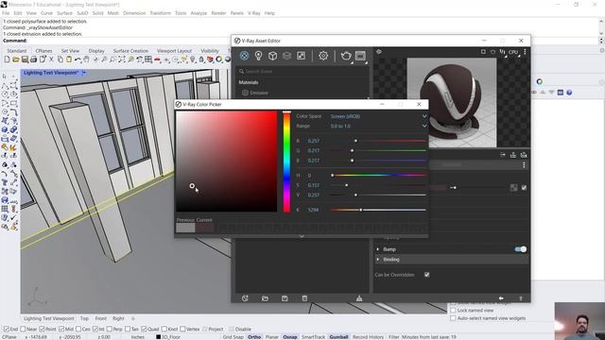Open Textures tab with the checker icon

pyautogui.click(x=301, y=56)
